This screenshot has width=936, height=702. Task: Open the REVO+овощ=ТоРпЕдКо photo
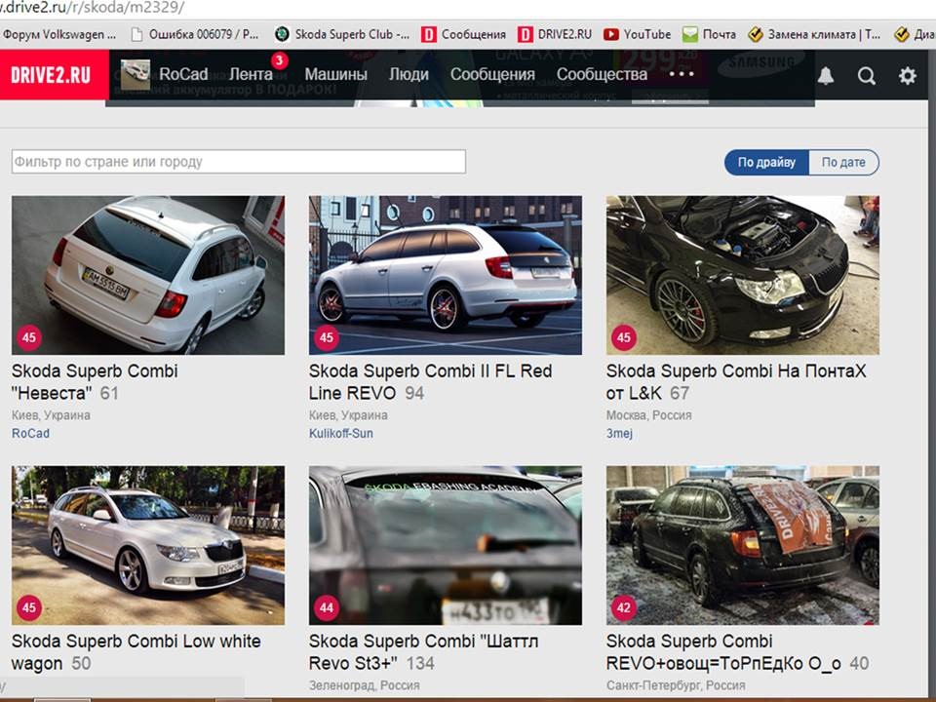(743, 546)
